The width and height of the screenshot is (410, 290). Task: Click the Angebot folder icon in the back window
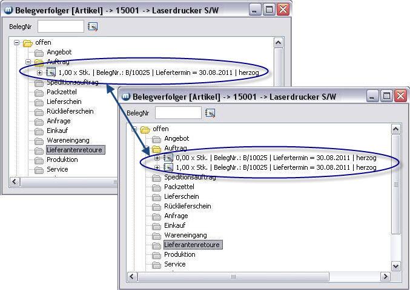click(39, 53)
